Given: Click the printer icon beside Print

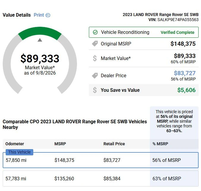Looking at the screenshot, I should pos(48,15).
